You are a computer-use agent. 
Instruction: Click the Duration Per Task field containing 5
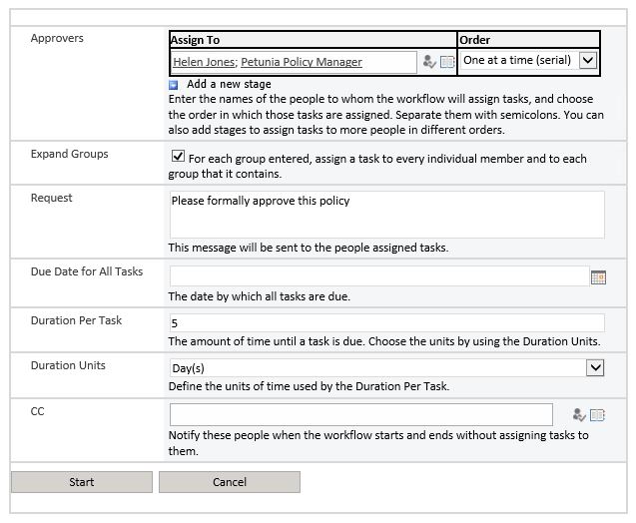pos(386,323)
